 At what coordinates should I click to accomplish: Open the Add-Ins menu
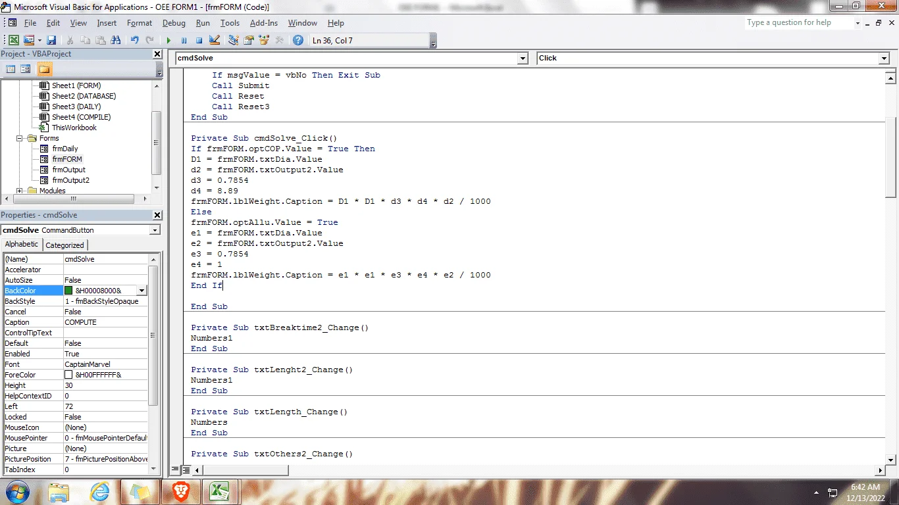(x=264, y=23)
